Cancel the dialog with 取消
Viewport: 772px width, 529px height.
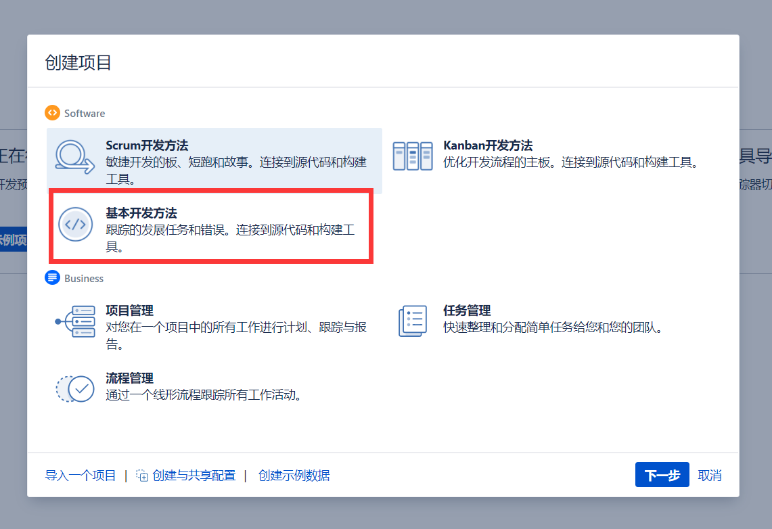click(710, 476)
